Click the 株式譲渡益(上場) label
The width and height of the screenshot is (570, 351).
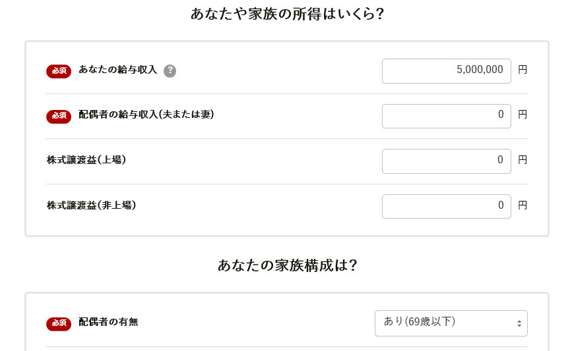point(86,160)
